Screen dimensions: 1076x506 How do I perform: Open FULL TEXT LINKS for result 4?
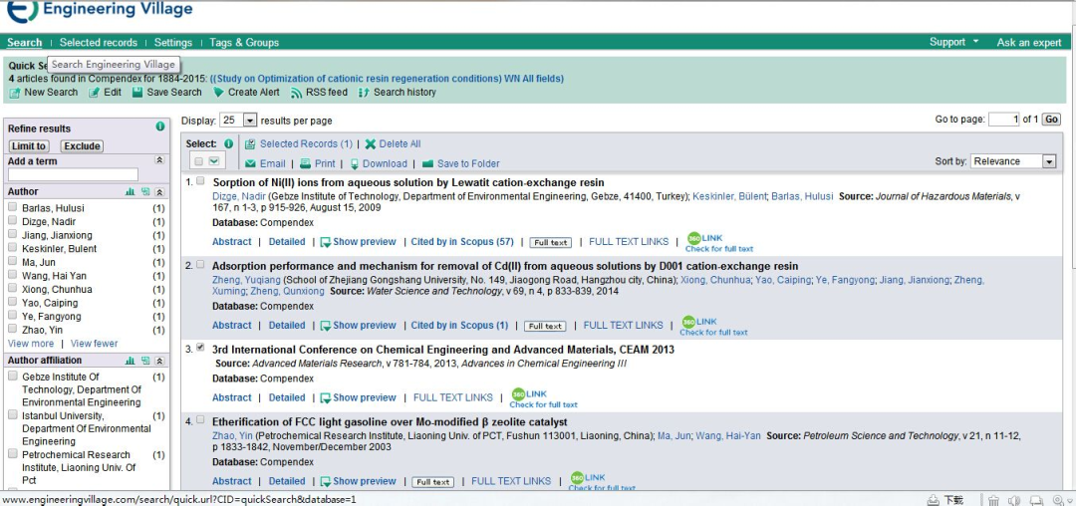[x=511, y=481]
